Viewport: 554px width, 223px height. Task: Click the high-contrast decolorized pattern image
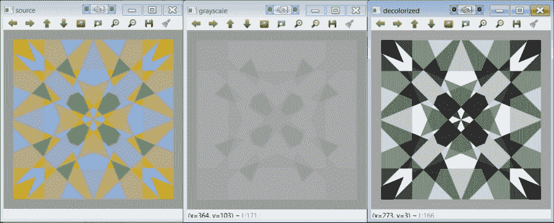tap(461, 120)
